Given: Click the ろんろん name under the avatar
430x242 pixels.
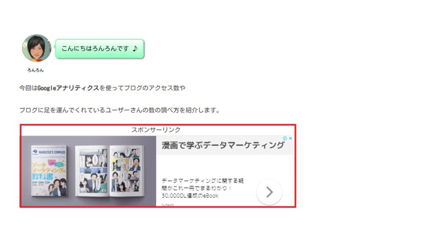Looking at the screenshot, I should click(x=35, y=70).
